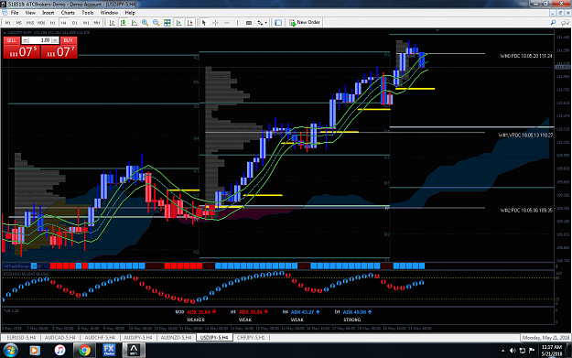Select the M1 timeframe button

pyautogui.click(x=7, y=23)
